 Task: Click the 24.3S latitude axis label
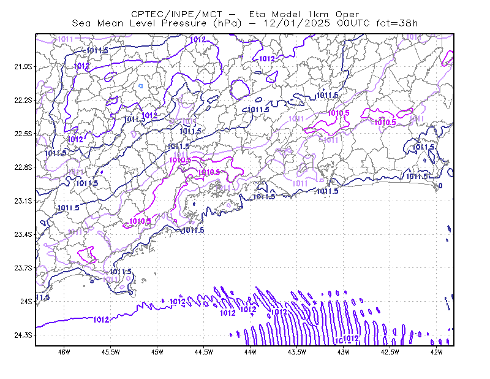coord(23,335)
